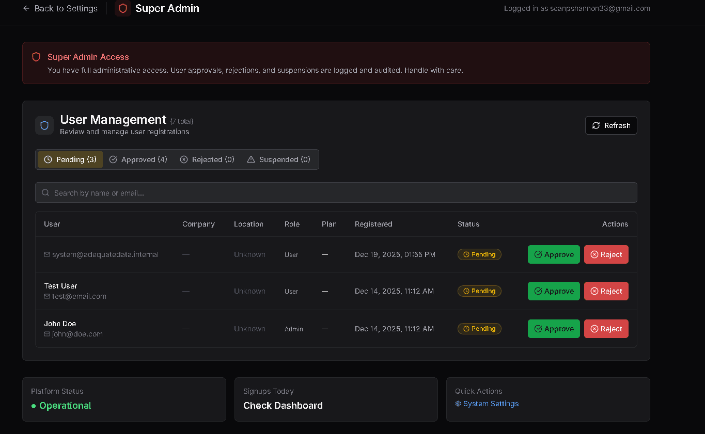Focus the Search by name or email field
Viewport: 705px width, 434px height.
336,192
